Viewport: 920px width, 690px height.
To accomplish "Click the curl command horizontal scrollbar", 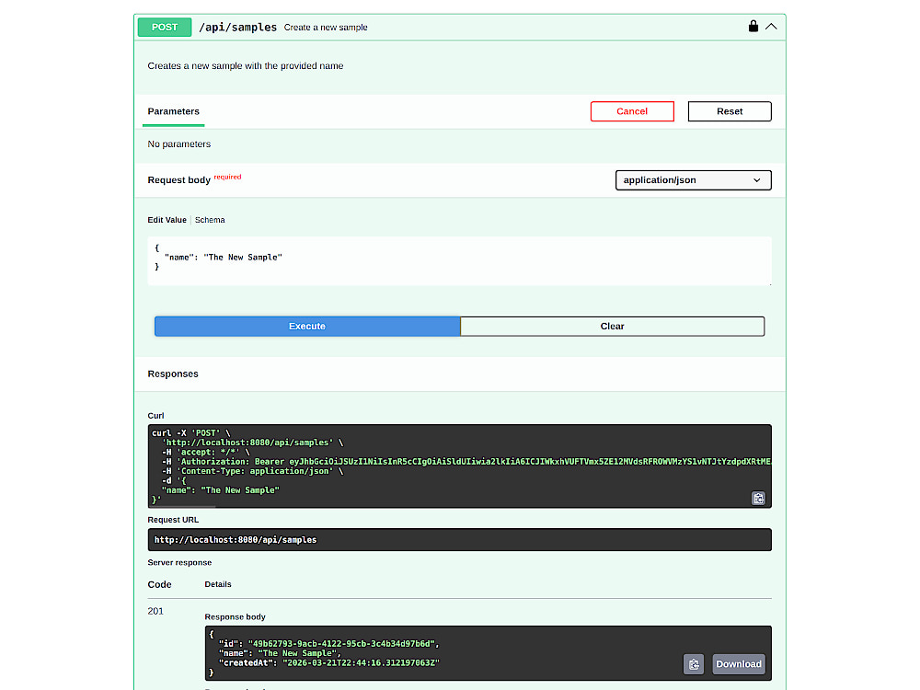I will click(x=182, y=506).
